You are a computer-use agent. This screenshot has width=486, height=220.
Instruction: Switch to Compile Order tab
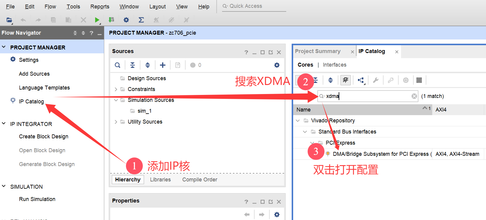click(x=200, y=180)
